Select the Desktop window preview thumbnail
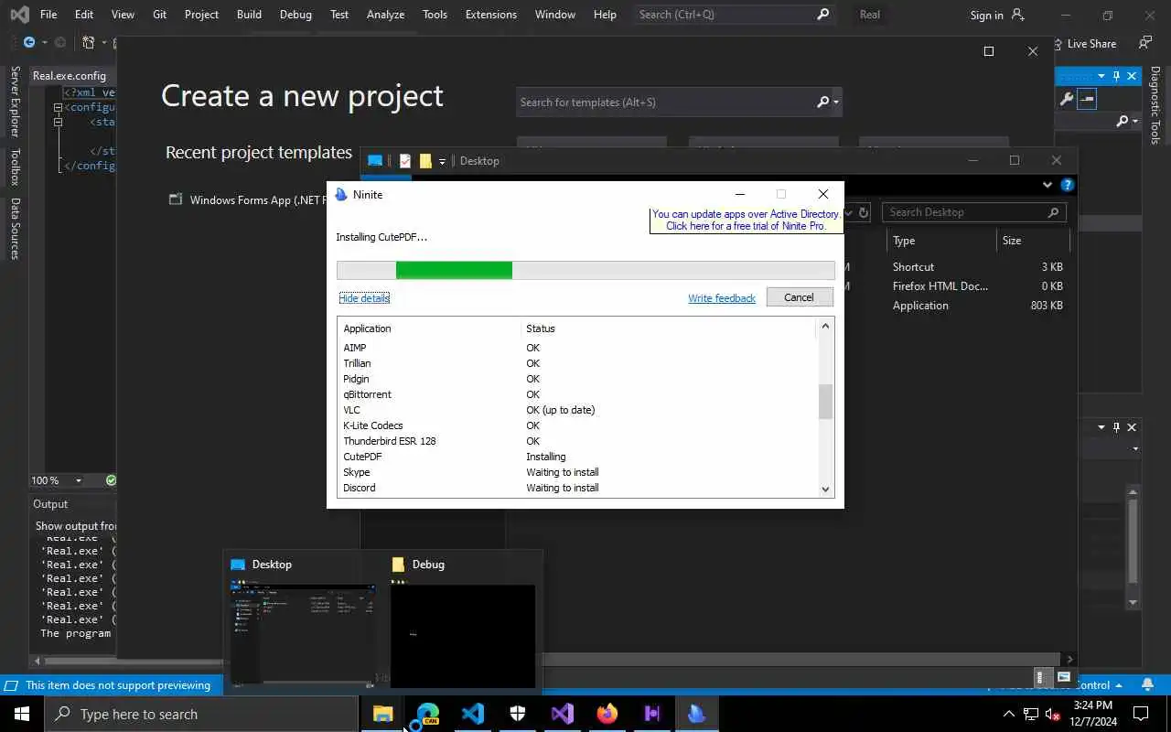1171x732 pixels. [304, 634]
